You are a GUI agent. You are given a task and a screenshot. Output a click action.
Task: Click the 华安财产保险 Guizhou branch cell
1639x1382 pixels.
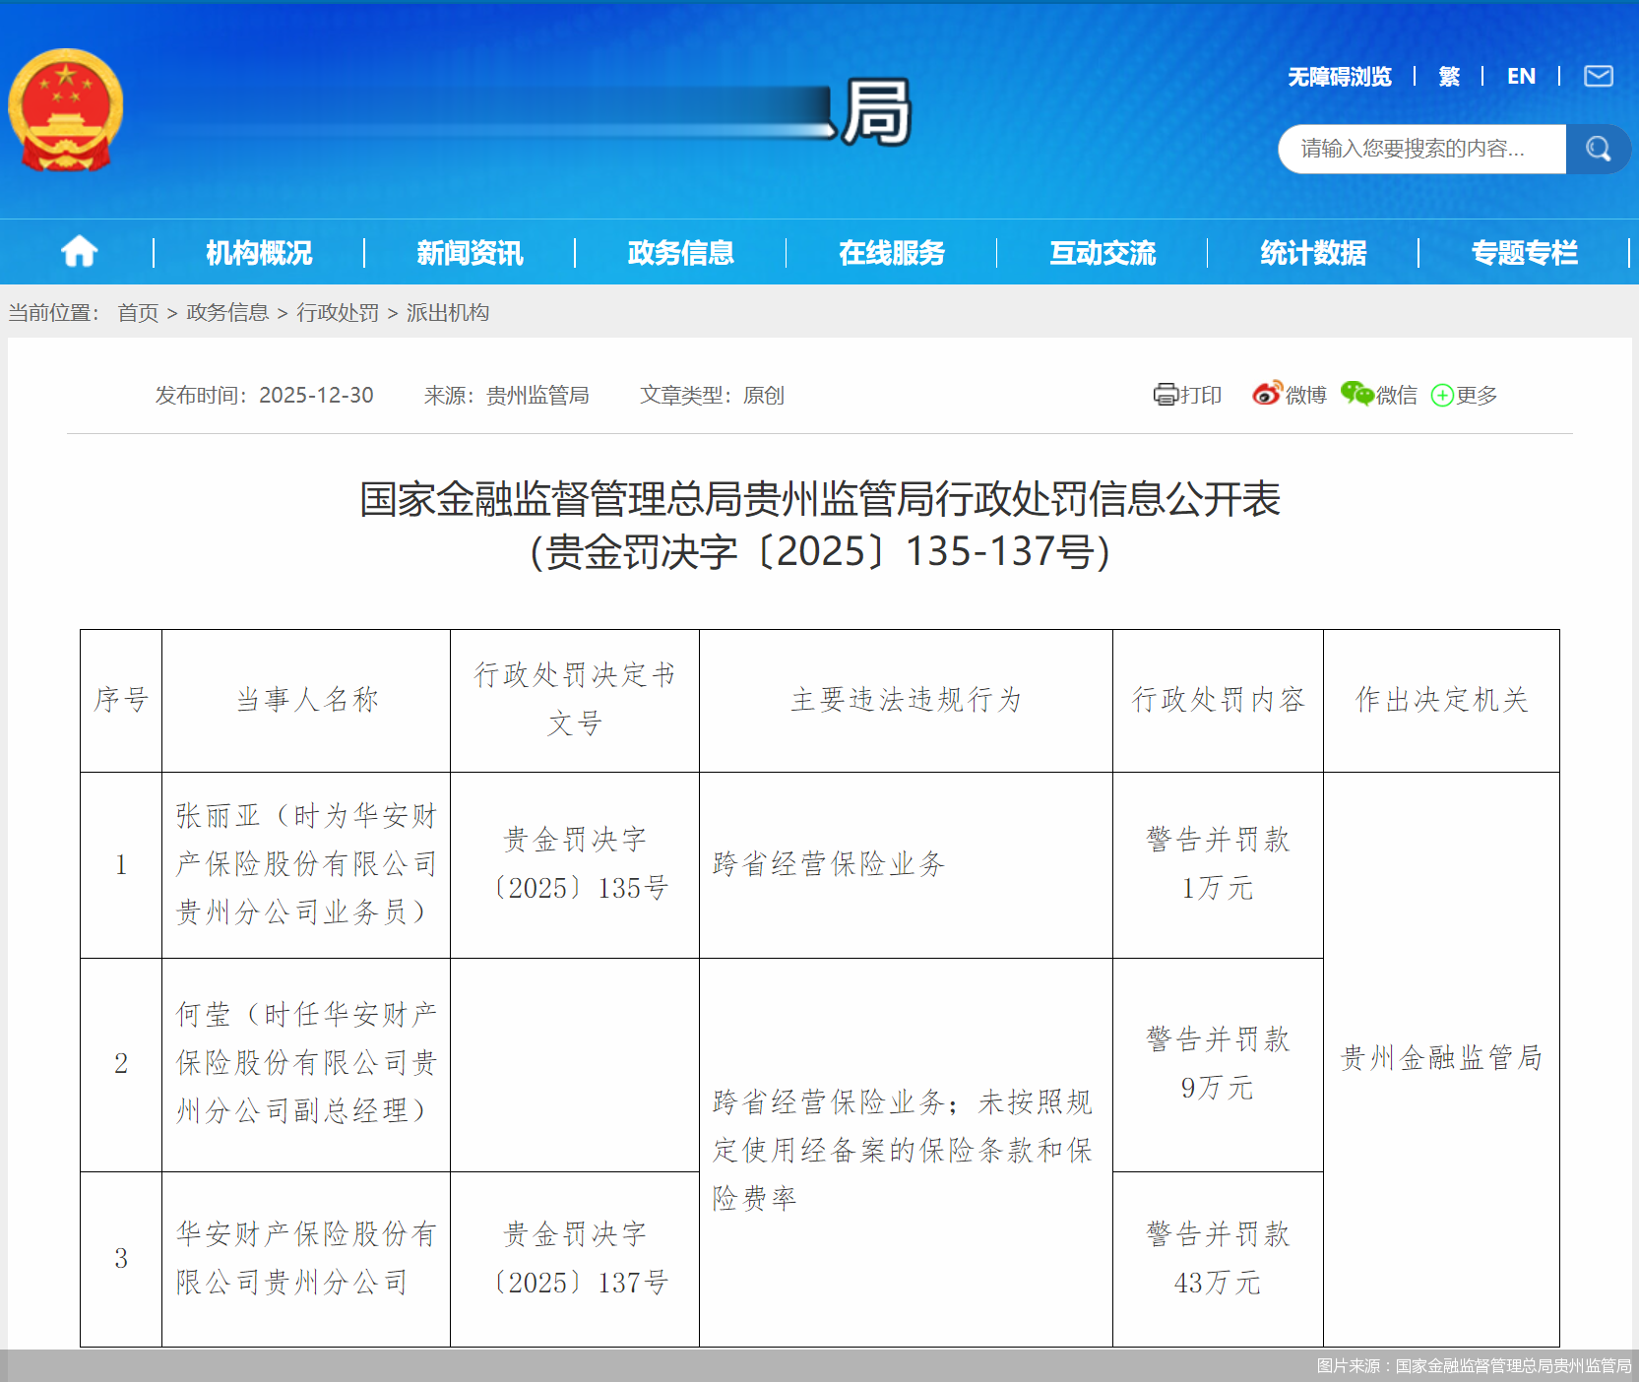click(306, 1258)
